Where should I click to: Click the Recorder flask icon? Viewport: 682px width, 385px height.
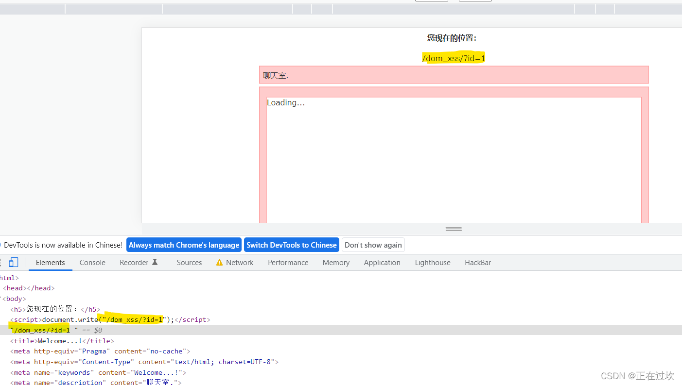[155, 262]
